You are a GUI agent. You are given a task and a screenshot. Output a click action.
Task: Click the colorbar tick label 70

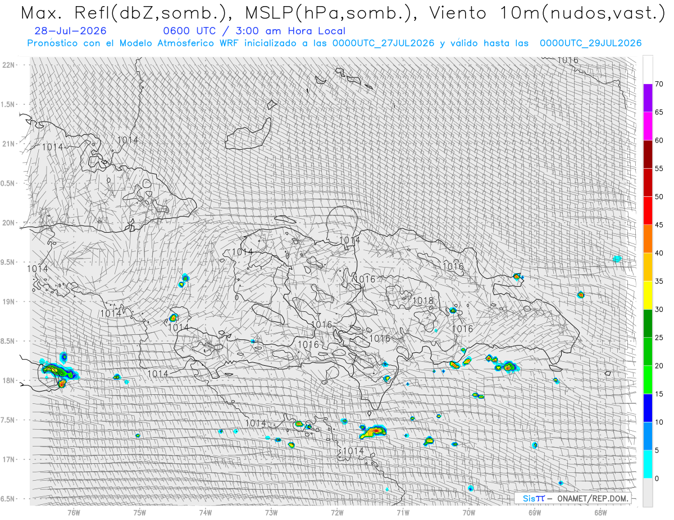659,84
